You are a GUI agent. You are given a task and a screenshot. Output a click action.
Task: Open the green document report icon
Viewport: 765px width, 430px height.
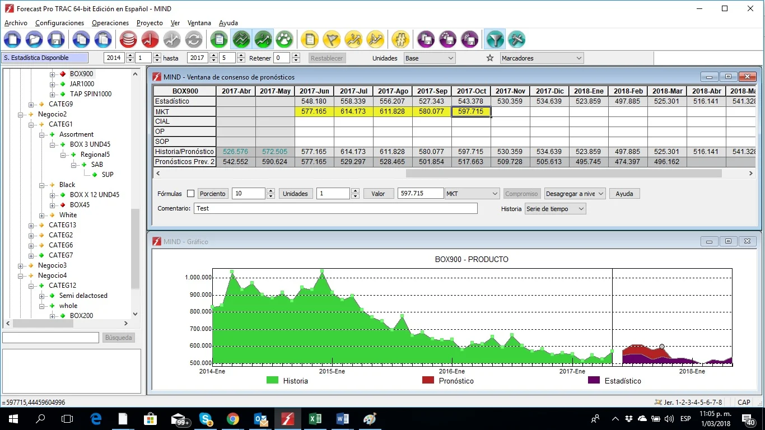(220, 40)
